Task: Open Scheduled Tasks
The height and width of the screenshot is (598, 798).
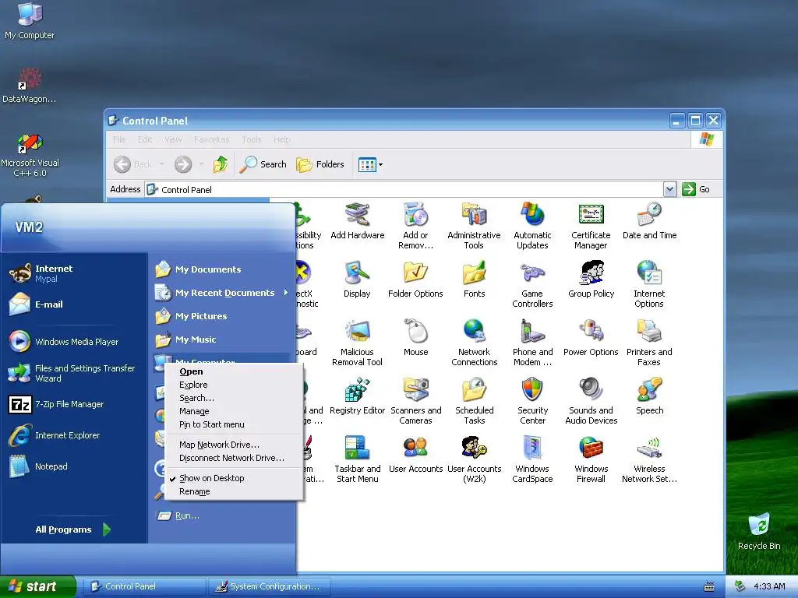Action: point(475,401)
